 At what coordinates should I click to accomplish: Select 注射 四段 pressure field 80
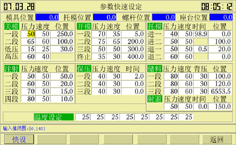click(28, 99)
